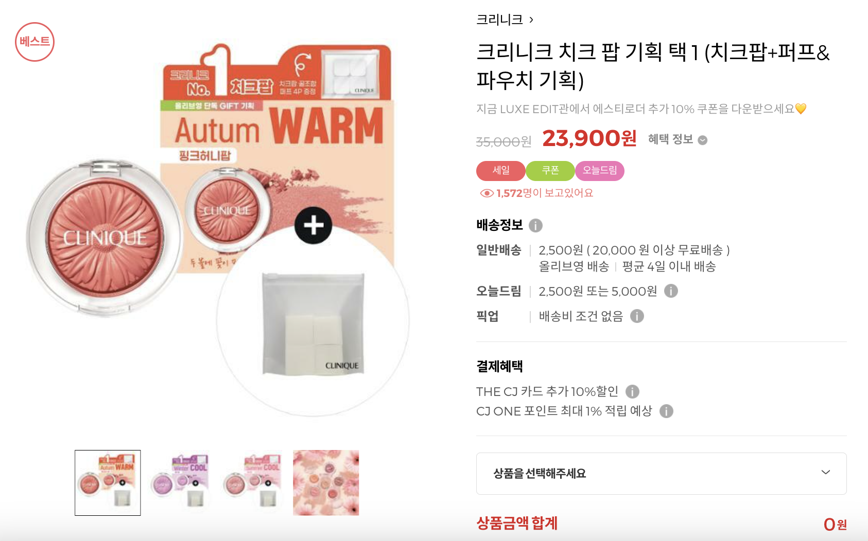Click info icon next to 배송비 조건 없음
Screen dimensions: 868x541
click(637, 316)
